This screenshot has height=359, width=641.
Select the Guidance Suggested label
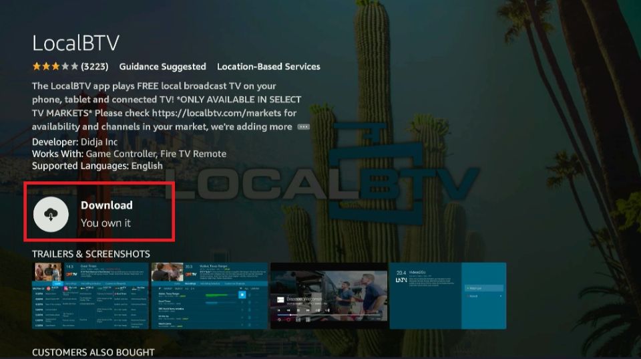(x=163, y=66)
